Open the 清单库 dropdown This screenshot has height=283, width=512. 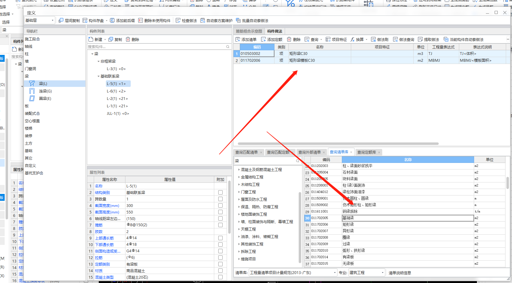tap(293, 273)
